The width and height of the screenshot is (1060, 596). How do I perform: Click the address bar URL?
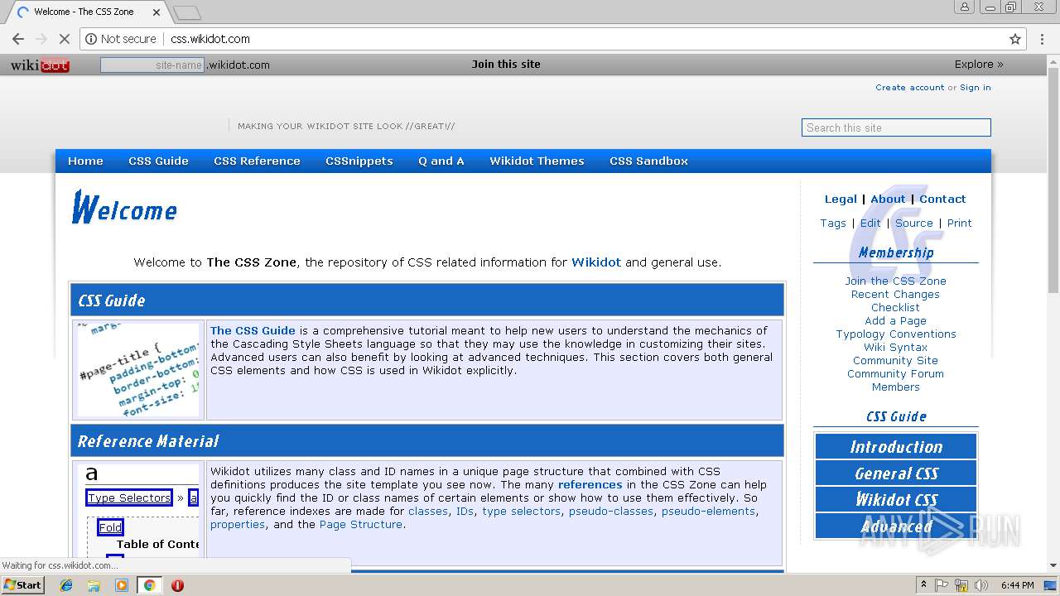[210, 39]
